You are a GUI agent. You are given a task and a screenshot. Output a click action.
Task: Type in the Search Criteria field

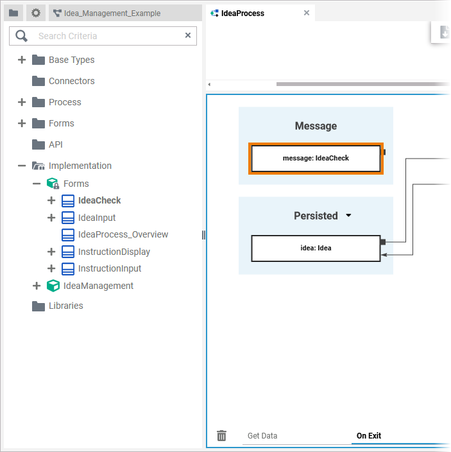pyautogui.click(x=106, y=36)
